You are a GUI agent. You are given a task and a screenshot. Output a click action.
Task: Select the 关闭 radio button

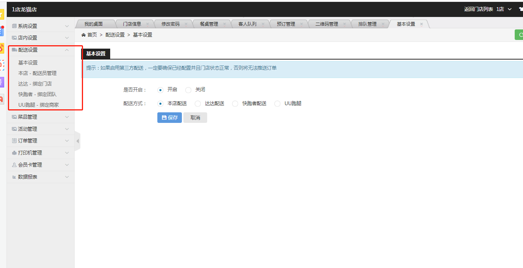click(x=188, y=90)
